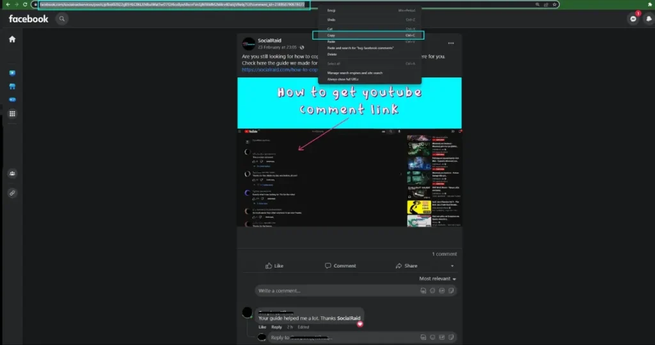655x345 pixels.
Task: Click the share page icon in address bar
Action: pyautogui.click(x=546, y=4)
